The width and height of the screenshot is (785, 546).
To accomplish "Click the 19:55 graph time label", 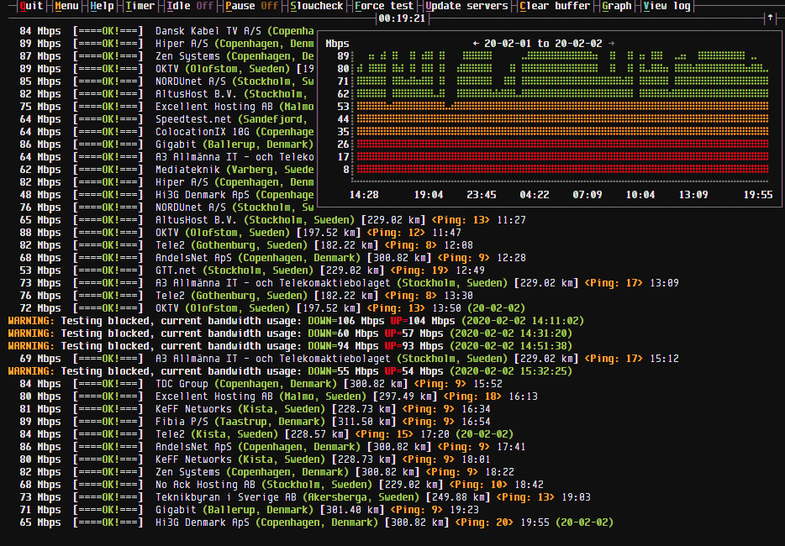I will tap(758, 195).
